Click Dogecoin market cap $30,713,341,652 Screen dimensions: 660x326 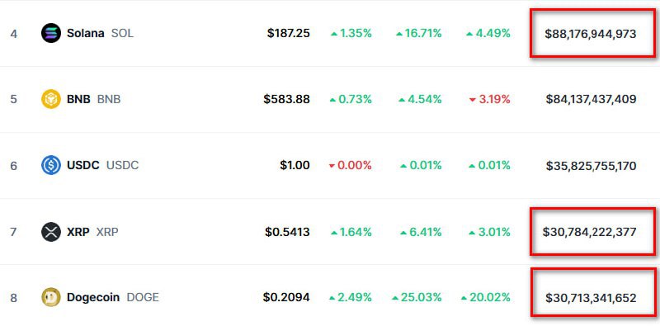pos(591,298)
